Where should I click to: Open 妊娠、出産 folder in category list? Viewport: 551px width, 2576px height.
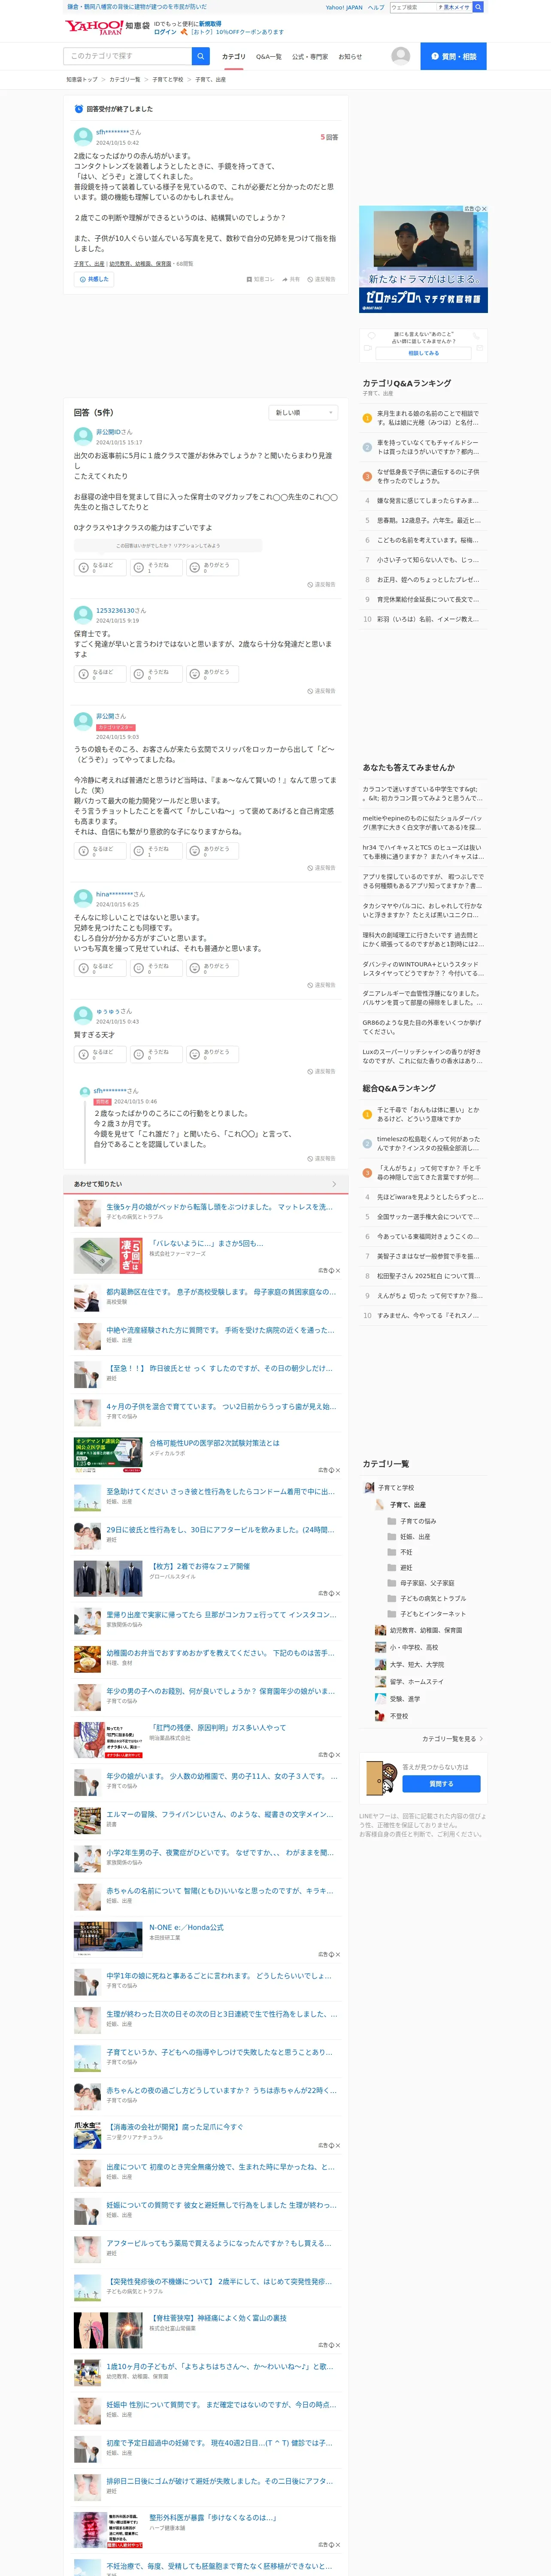pyautogui.click(x=408, y=1537)
